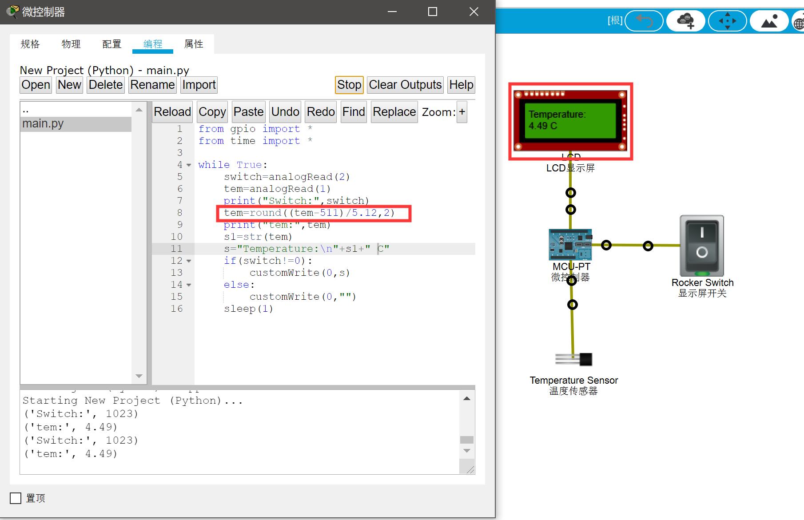Click the file list scroll-down arrow

coord(139,376)
